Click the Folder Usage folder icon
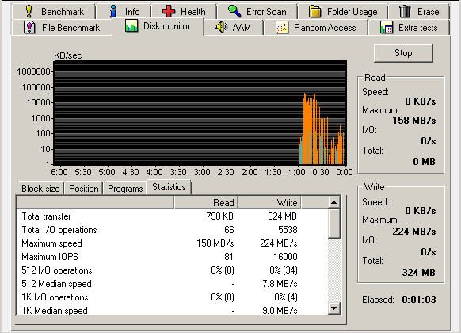The image size is (461, 333). click(315, 11)
